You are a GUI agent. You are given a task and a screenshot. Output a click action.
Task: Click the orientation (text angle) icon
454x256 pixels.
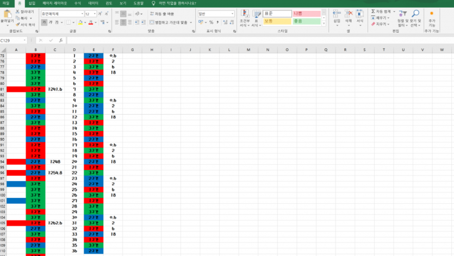point(138,14)
